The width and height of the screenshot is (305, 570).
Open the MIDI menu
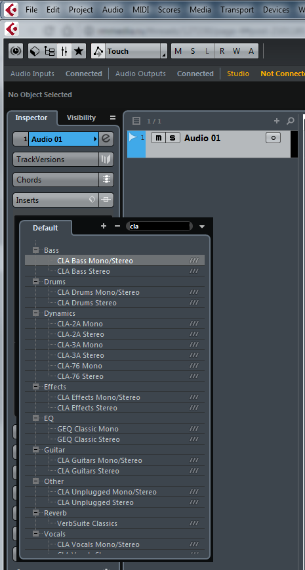140,10
